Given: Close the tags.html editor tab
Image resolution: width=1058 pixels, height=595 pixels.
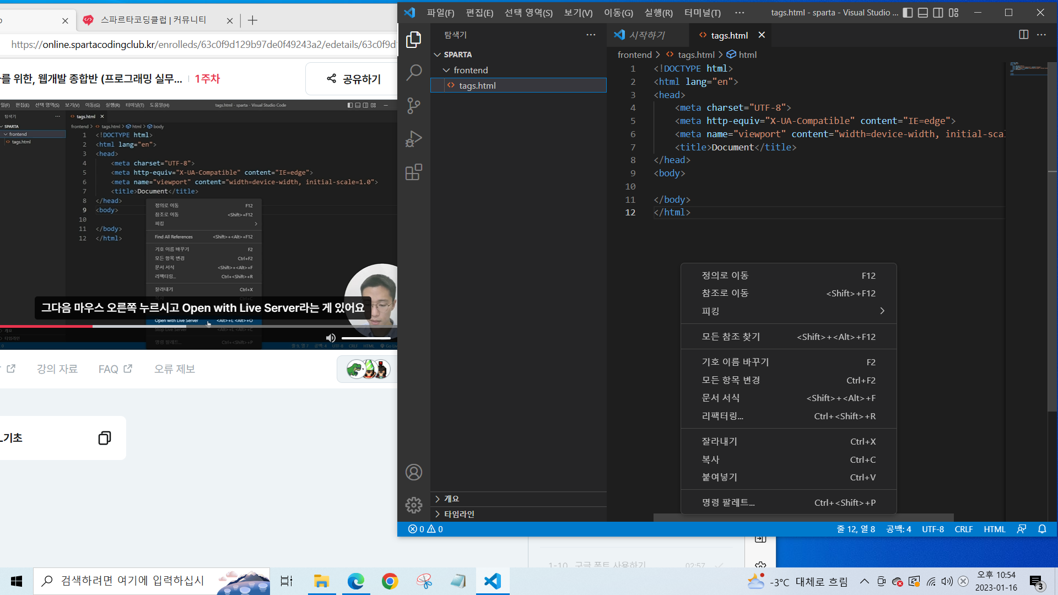Looking at the screenshot, I should pos(762,35).
